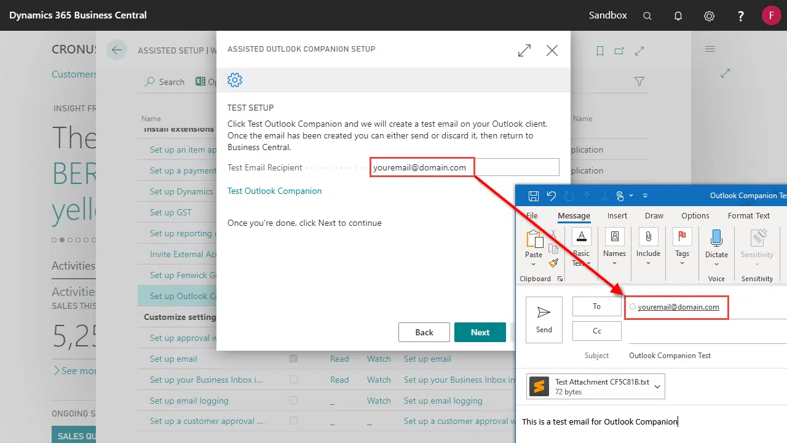This screenshot has height=443, width=787.
Task: Click the search magnifier in the top bar
Action: coord(647,16)
